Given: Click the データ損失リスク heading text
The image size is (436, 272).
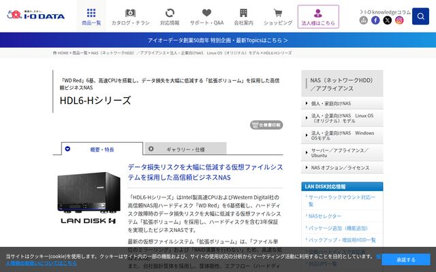Looking at the screenshot, I should (205, 172).
